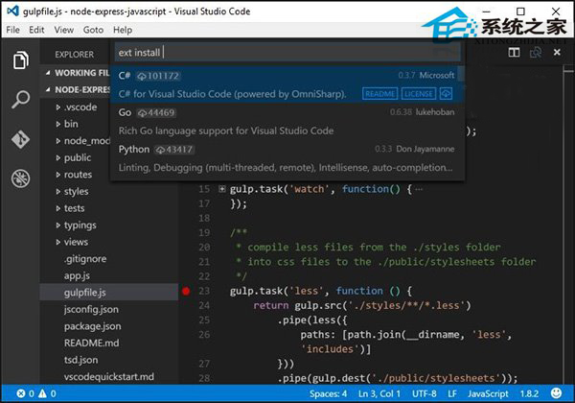Screen dimensions: 575x403
Task: Open the View menu
Action: click(64, 30)
